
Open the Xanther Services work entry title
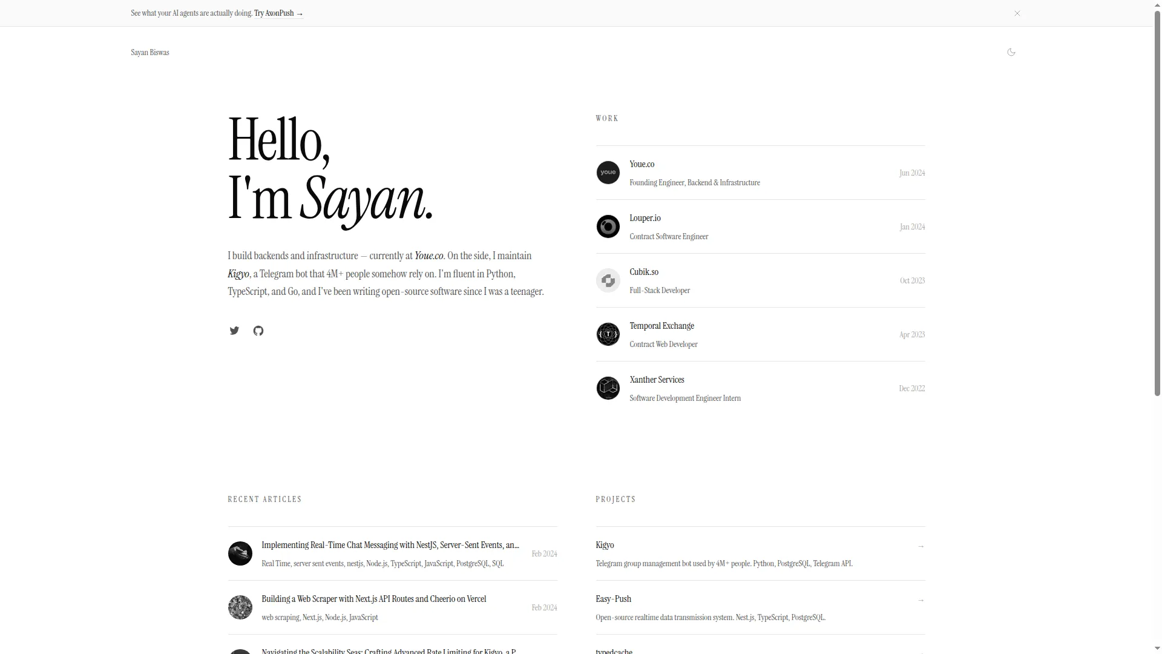(x=657, y=380)
